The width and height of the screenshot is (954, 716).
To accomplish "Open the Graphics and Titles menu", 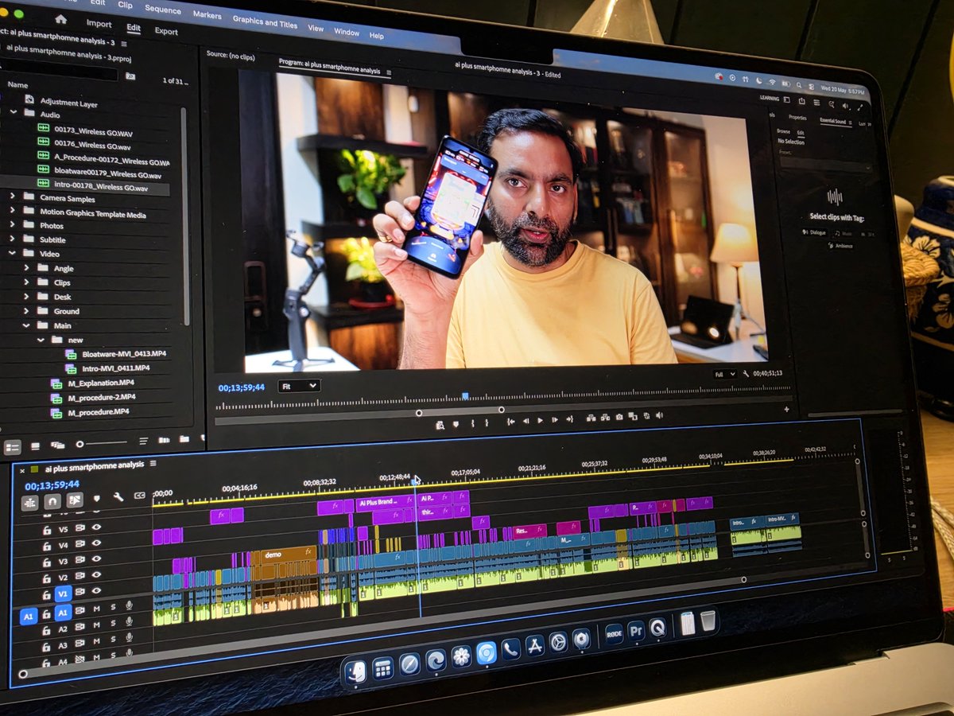I will 265,22.
